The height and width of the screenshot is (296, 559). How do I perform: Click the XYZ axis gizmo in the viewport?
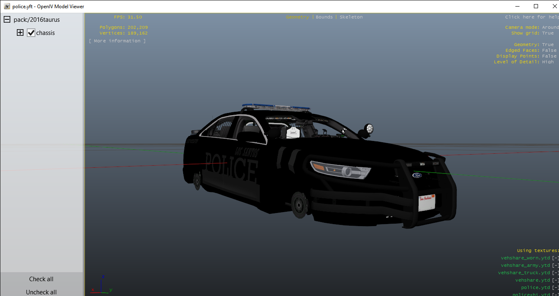pyautogui.click(x=102, y=284)
